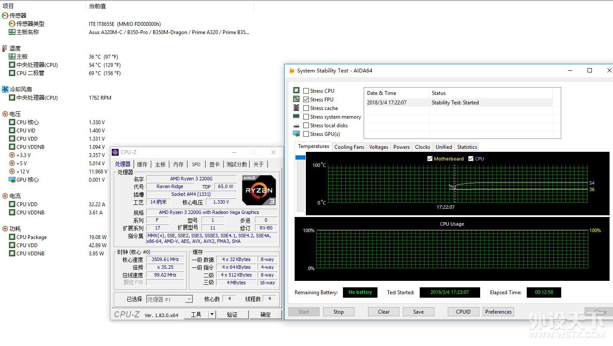The image size is (613, 346).
Task: Open the SPD tab in CPU-Z
Action: [196, 164]
